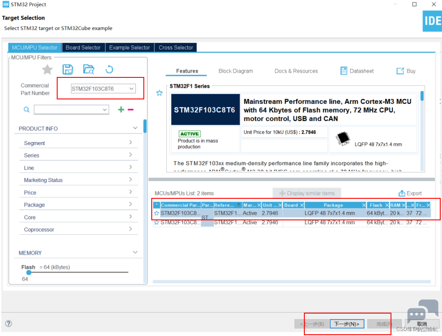
Task: Click the help question mark icon
Action: pyautogui.click(x=8, y=324)
